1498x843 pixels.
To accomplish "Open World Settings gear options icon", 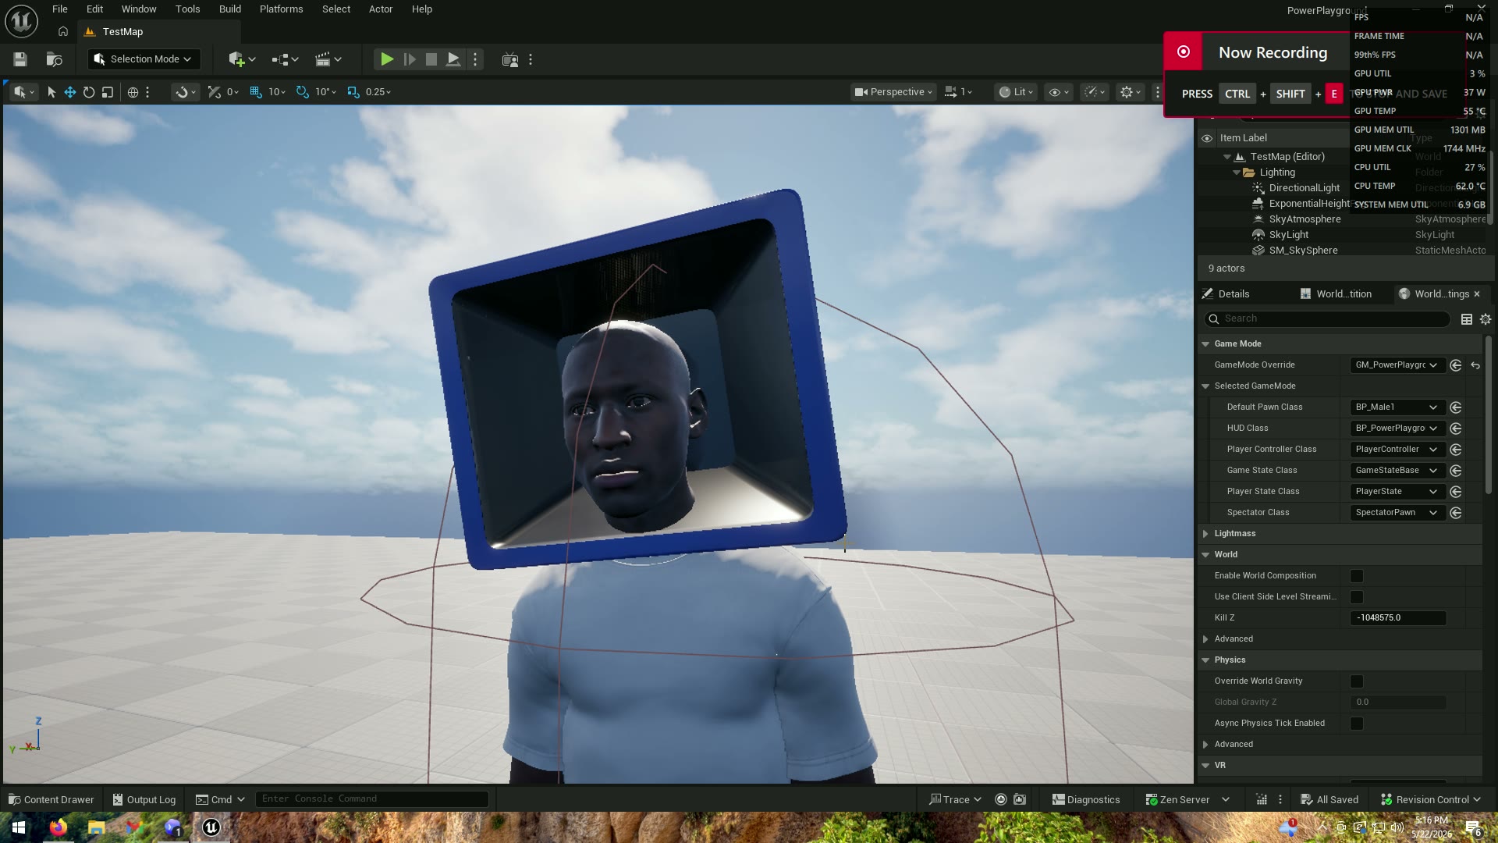I will [1486, 319].
